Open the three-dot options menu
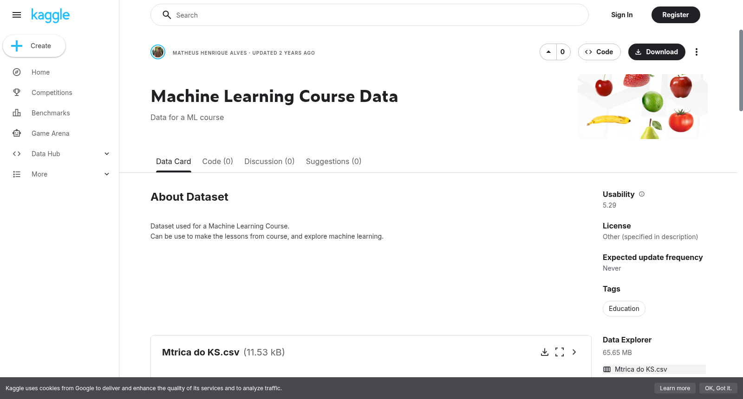 click(697, 52)
